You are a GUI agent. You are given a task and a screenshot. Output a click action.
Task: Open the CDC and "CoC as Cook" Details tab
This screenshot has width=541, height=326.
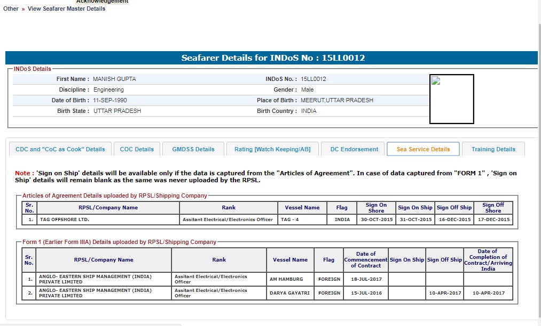(x=60, y=149)
